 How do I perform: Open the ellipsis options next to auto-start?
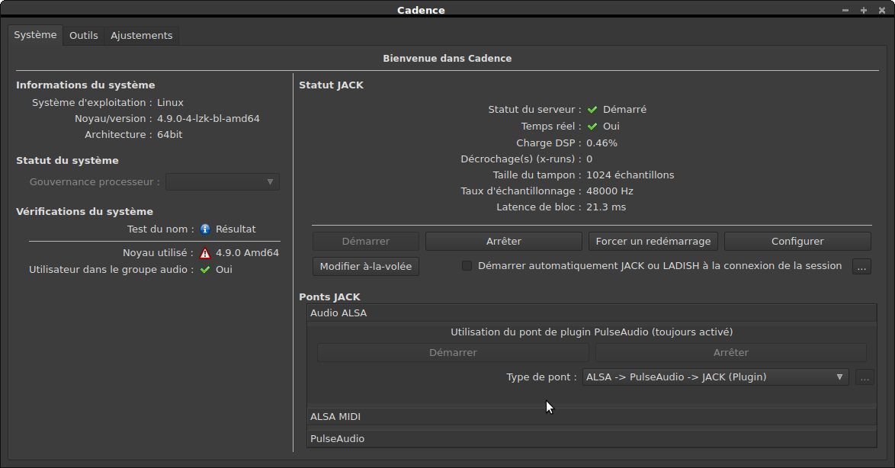coord(861,266)
